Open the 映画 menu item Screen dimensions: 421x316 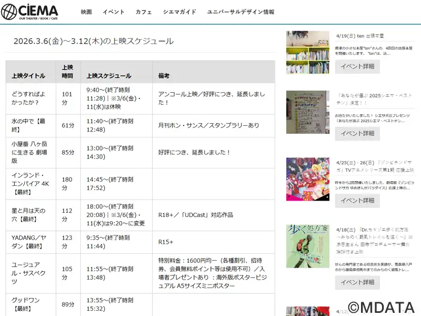click(x=86, y=12)
